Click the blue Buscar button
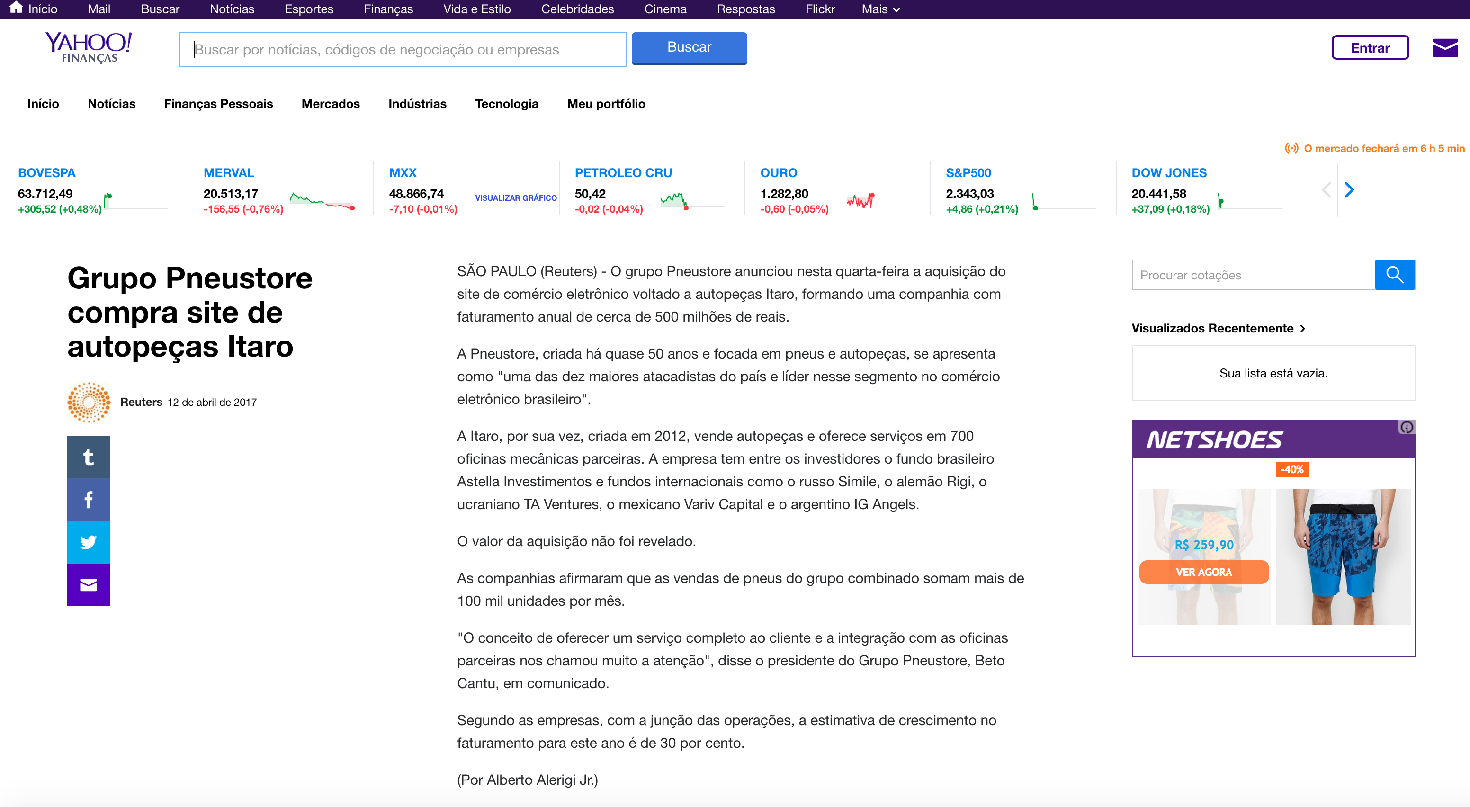This screenshot has height=807, width=1470. 689,48
